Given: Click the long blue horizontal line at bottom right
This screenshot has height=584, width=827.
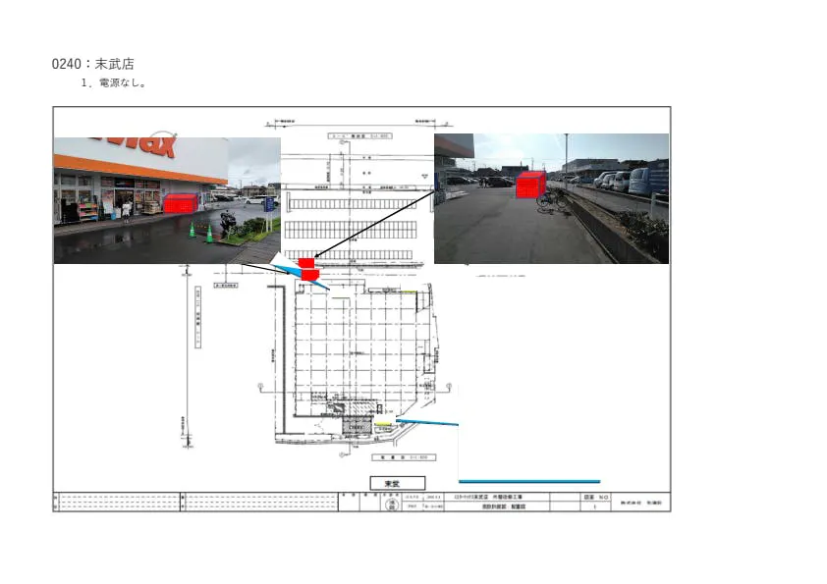Looking at the screenshot, I should click(530, 481).
